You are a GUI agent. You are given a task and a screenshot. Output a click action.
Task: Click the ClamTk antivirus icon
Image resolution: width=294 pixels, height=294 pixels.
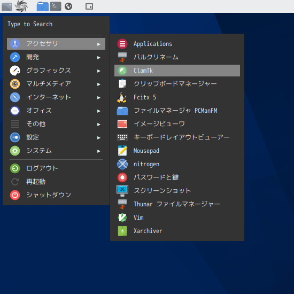[x=122, y=71]
